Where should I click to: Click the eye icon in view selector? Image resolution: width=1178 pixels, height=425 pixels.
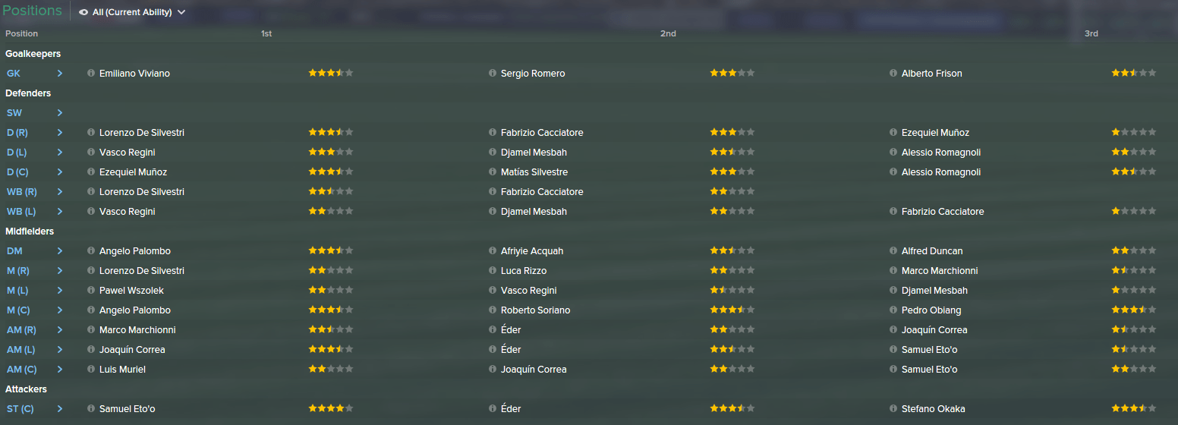[x=83, y=12]
